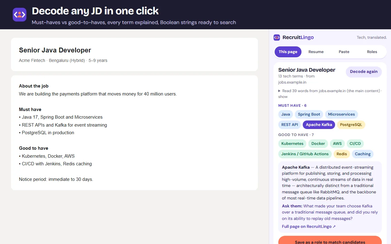
Task: Click the 'Java 17, Spring Boot and Microservices' bullet
Action: tap(61, 117)
